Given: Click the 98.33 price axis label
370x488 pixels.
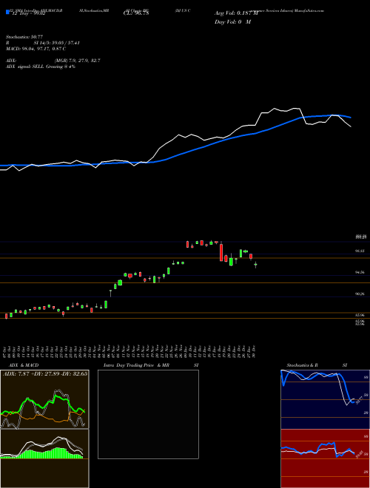Looking at the screenshot, I should click(x=360, y=251).
